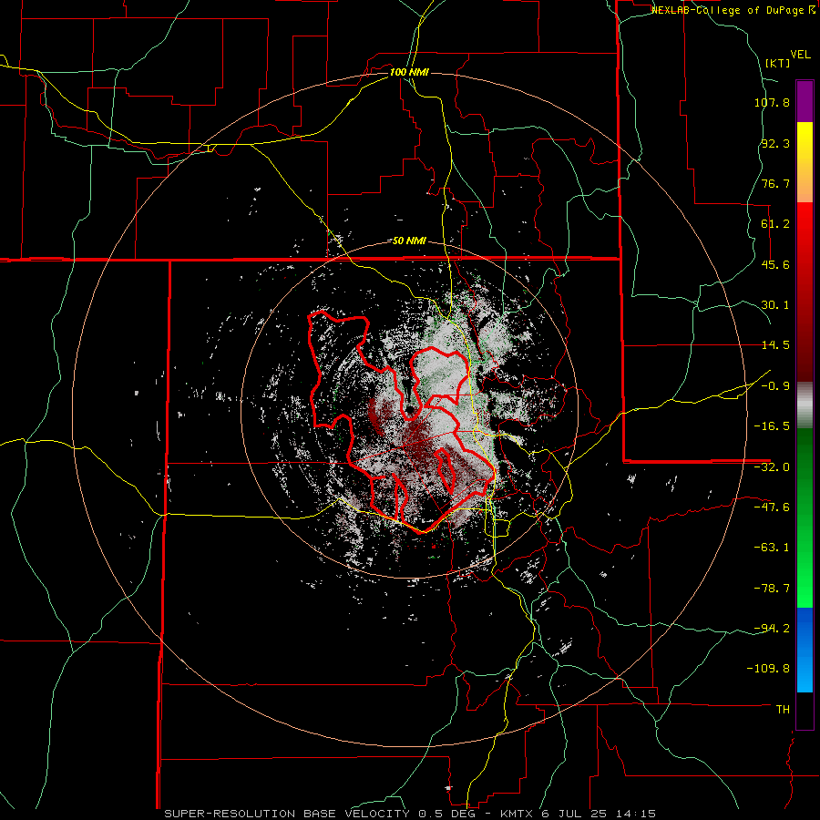
Task: Click the 45.6 velocity scale value
Action: pos(775,264)
